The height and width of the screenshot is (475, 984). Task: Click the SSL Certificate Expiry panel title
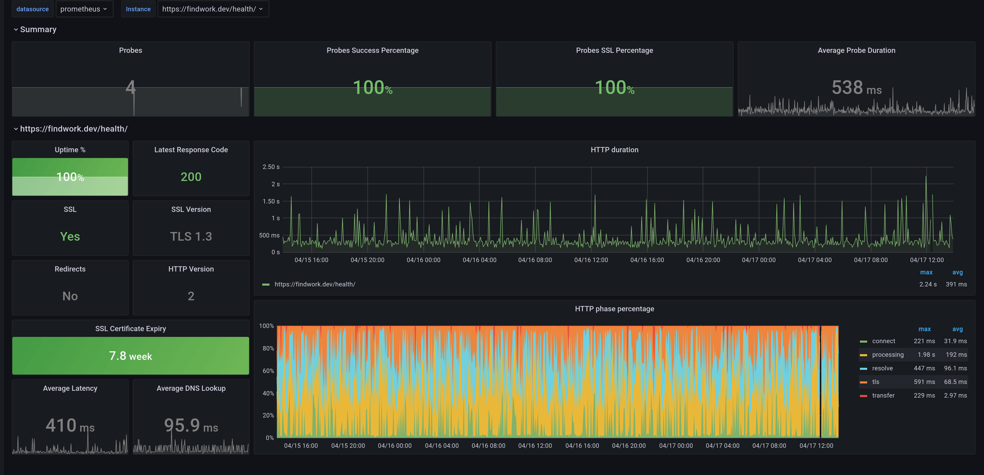point(130,329)
